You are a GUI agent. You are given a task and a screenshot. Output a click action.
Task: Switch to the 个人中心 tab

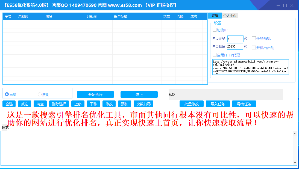click(x=230, y=16)
